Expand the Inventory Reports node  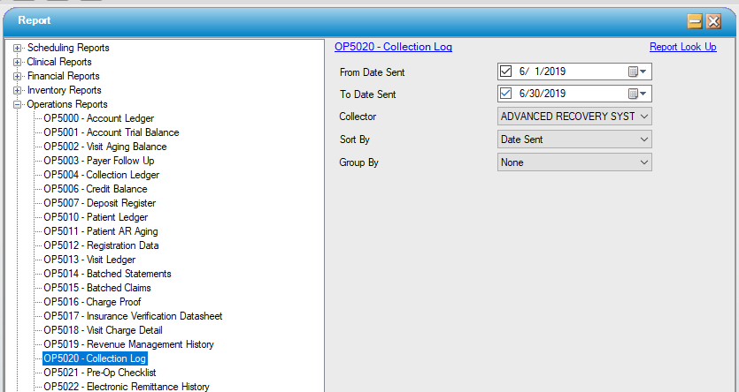coord(18,90)
